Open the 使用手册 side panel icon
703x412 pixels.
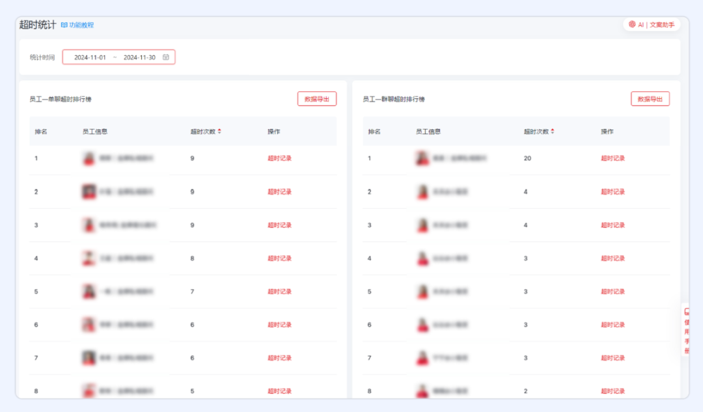click(687, 312)
